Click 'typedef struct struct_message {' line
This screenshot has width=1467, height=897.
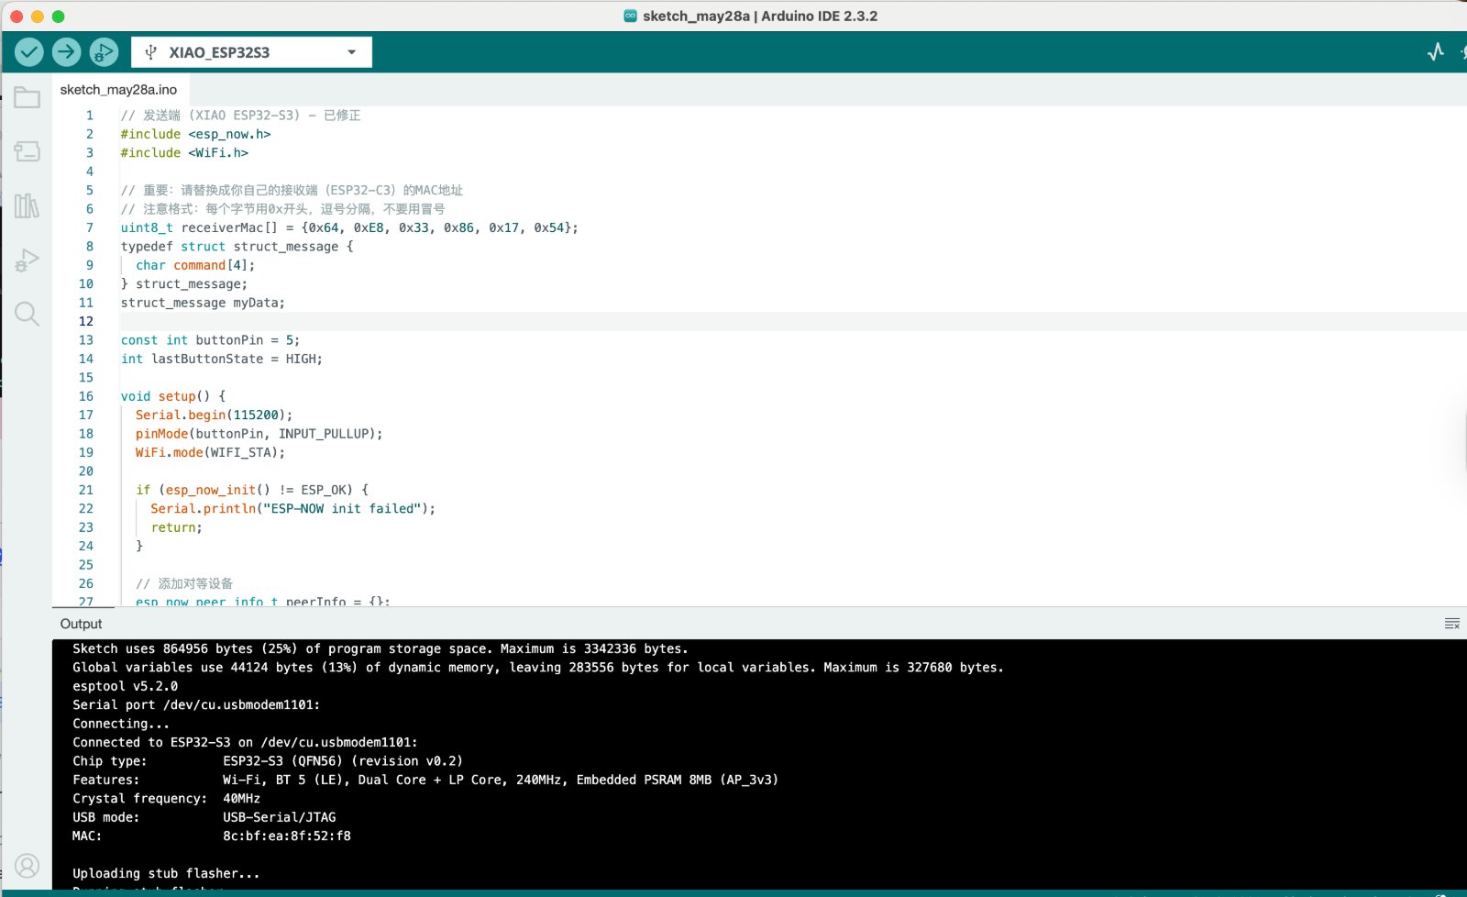[237, 246]
